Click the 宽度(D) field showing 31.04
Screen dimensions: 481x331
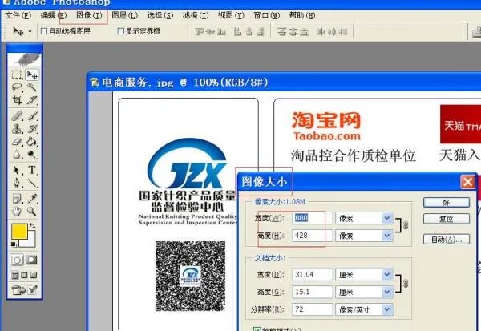(x=313, y=275)
